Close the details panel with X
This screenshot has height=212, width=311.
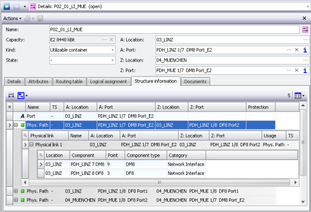tap(305, 18)
